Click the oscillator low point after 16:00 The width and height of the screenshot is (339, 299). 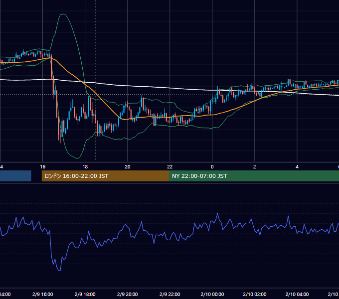(x=59, y=270)
